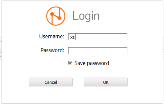Click the Login heading text
This screenshot has width=164, height=104.
(x=86, y=16)
